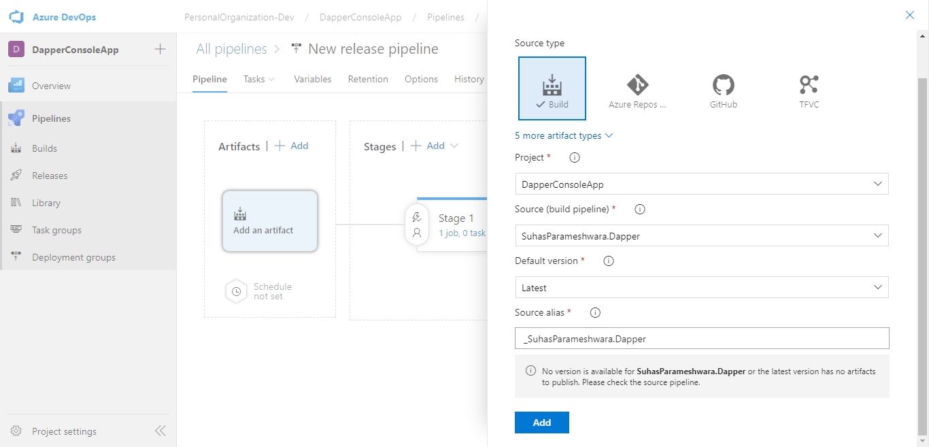Click the Source alias text field

click(x=702, y=338)
